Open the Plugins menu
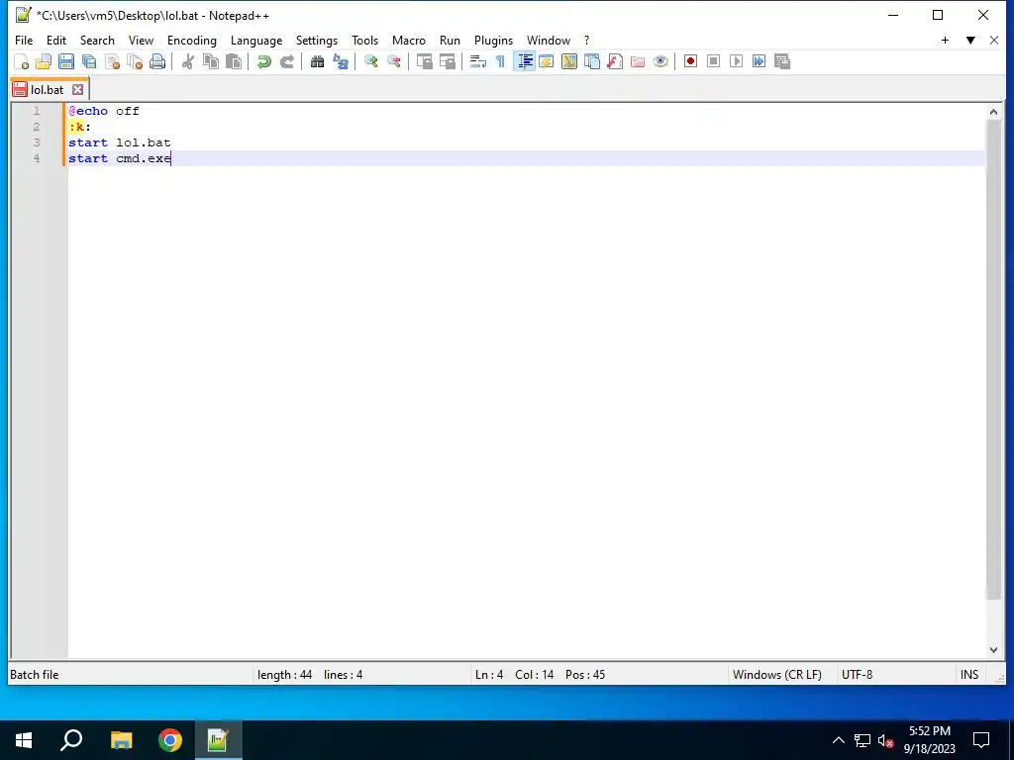The image size is (1014, 760). [493, 40]
